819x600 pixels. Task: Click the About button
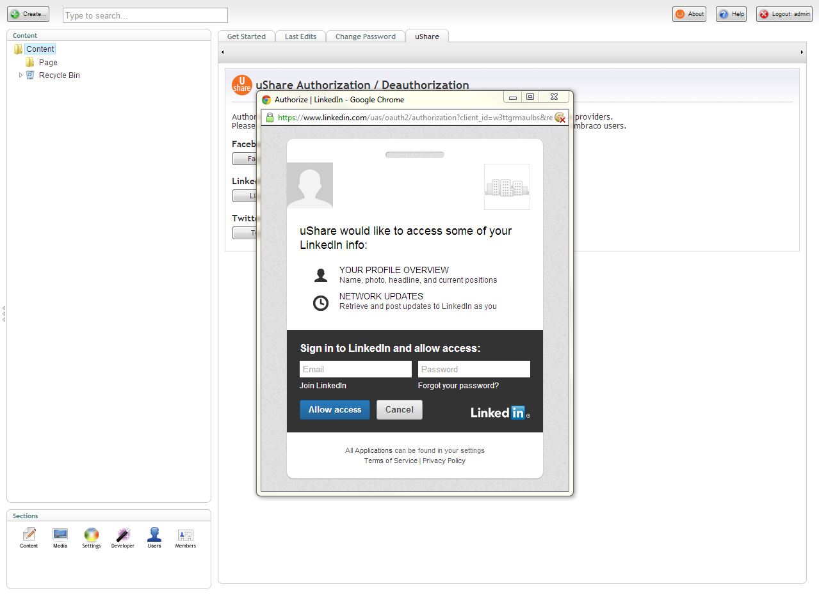tap(689, 14)
